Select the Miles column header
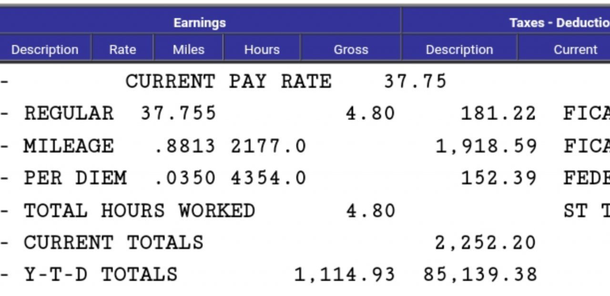 [188, 49]
